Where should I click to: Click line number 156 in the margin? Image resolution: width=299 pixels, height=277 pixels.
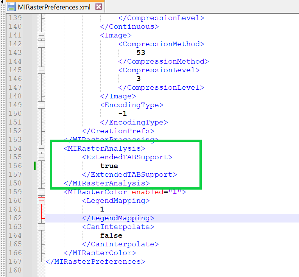15,166
